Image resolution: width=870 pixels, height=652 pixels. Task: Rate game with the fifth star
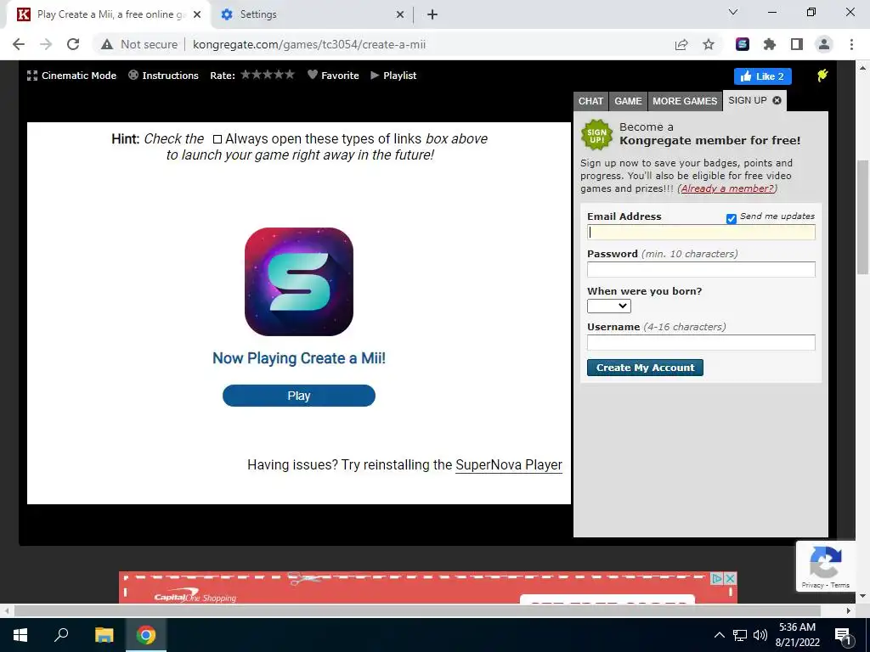pos(290,75)
